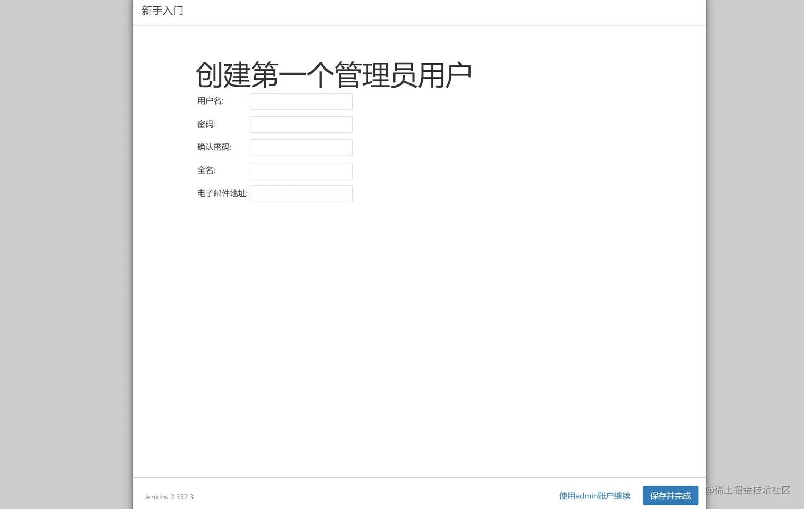Screen dimensions: 804x509
Task: Click the 确认密码 confirmation field
Action: point(301,147)
